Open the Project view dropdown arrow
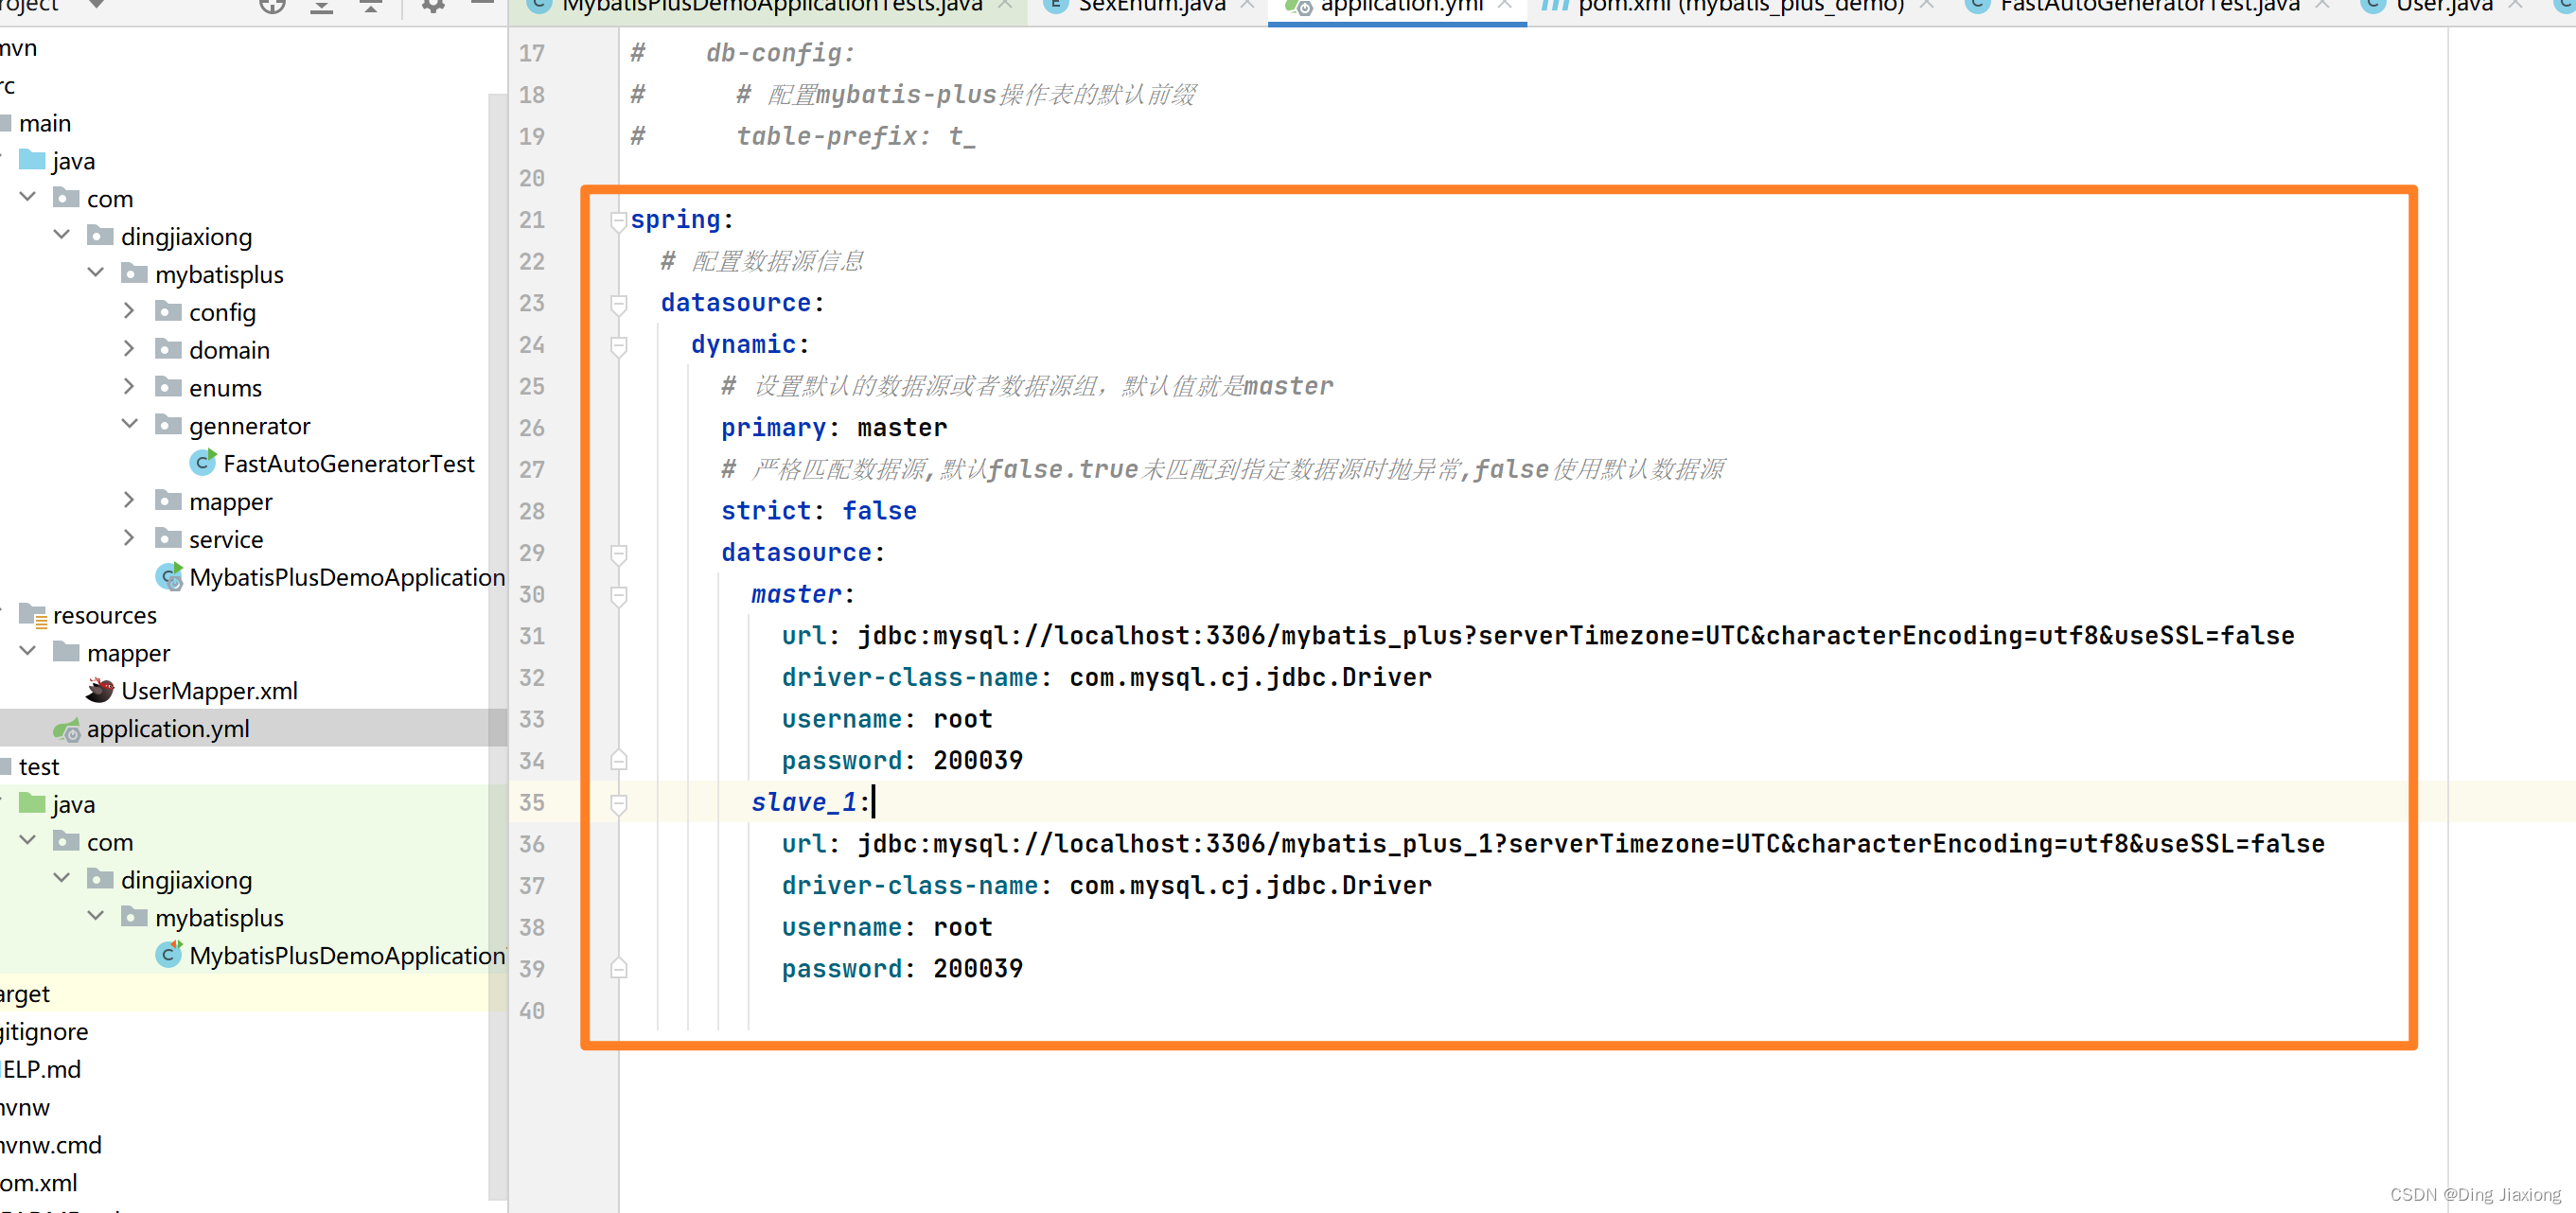2576x1213 pixels. click(x=96, y=4)
